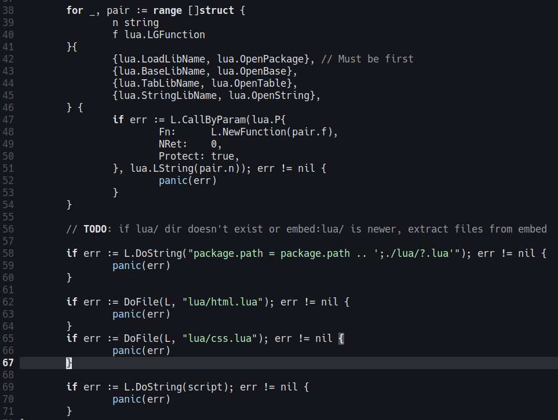Click 'lua.BaseLibName' on line 43
Viewport: 558px width, 420px height.
[x=162, y=71]
